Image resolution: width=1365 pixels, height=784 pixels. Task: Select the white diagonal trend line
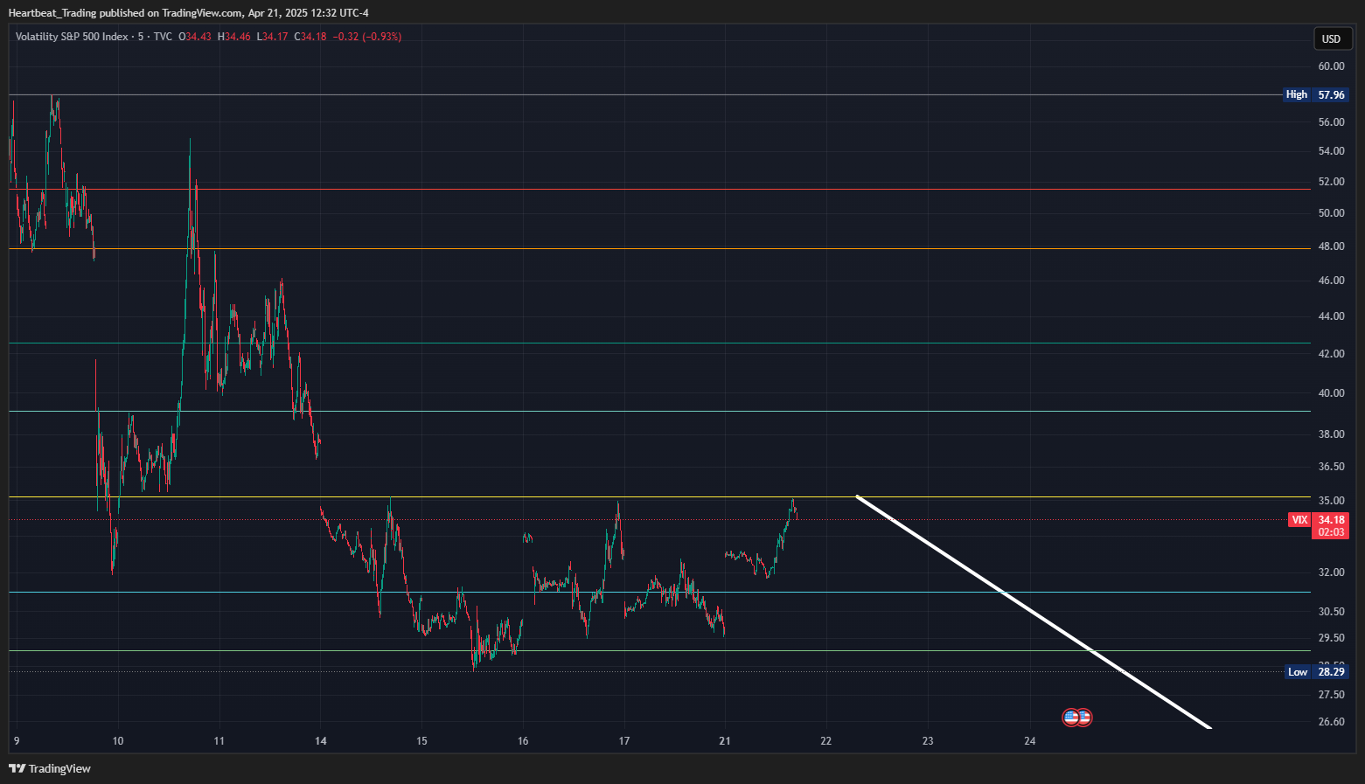1033,612
